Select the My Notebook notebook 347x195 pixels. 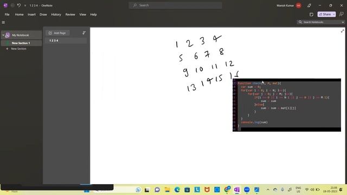(x=21, y=35)
